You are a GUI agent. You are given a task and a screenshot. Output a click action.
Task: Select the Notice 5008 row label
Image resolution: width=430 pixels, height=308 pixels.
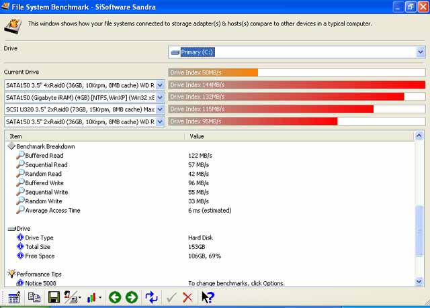click(x=40, y=283)
